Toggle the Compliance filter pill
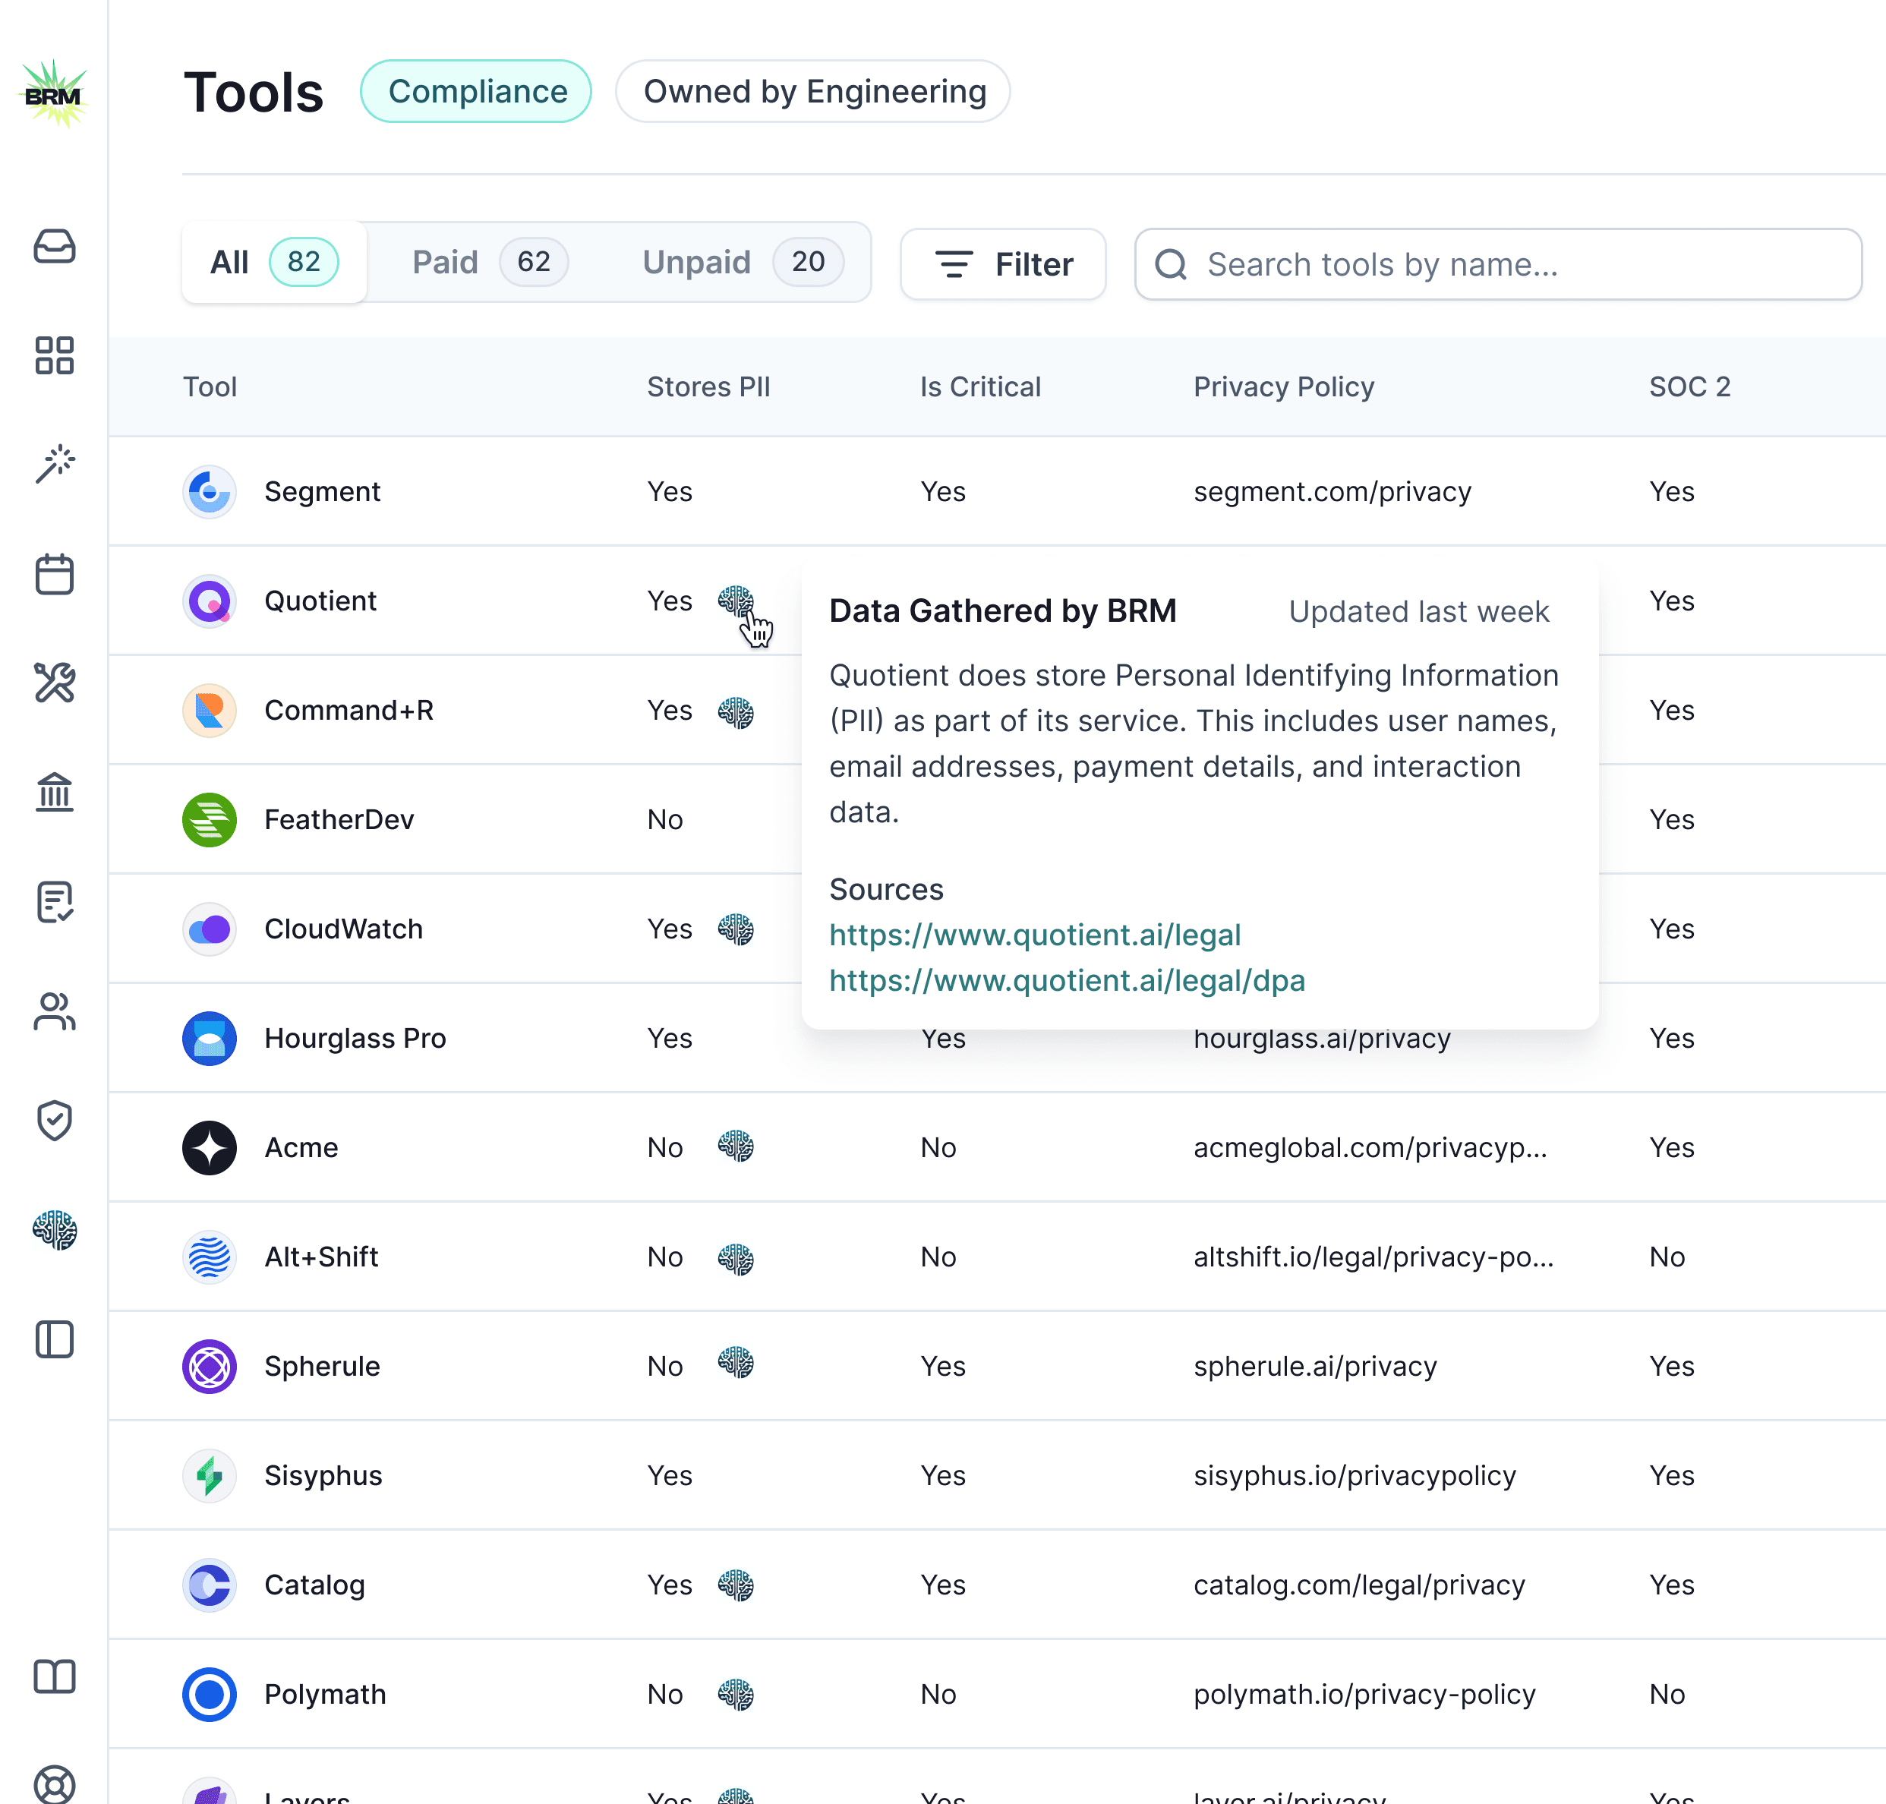This screenshot has width=1886, height=1804. click(x=476, y=91)
